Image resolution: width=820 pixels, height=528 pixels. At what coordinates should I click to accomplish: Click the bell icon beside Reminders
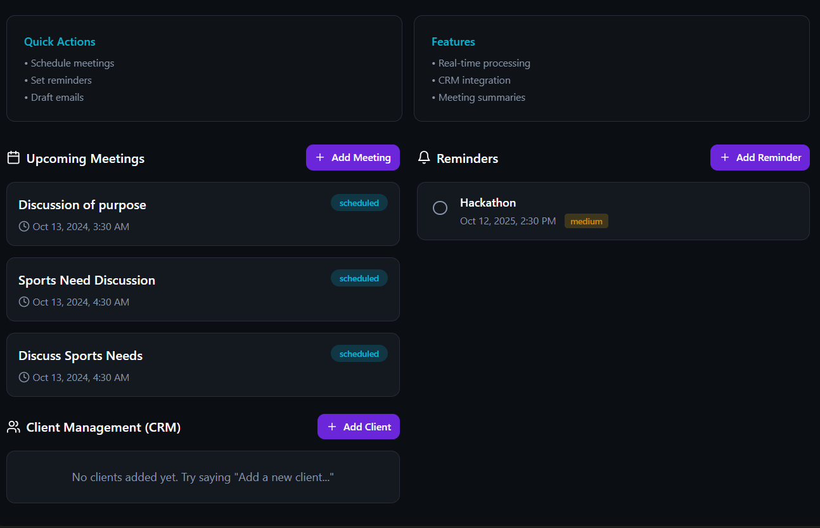pyautogui.click(x=424, y=158)
